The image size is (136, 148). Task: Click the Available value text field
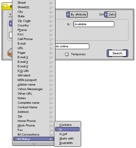(x=94, y=24)
